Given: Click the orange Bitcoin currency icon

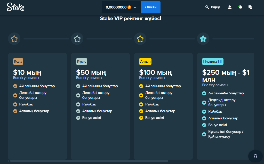Looking at the screenshot, I should coord(129,7).
